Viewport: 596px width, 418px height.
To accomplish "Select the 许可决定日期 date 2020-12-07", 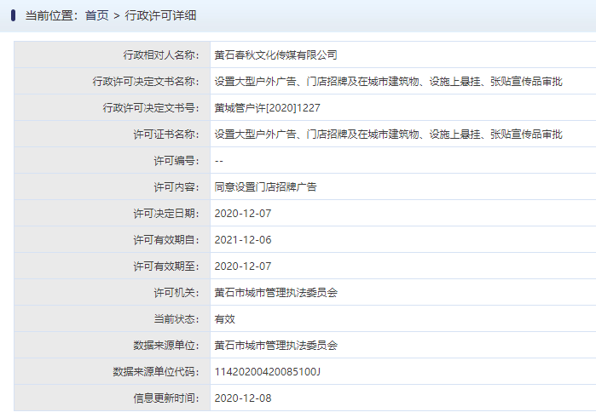I will 243,214.
